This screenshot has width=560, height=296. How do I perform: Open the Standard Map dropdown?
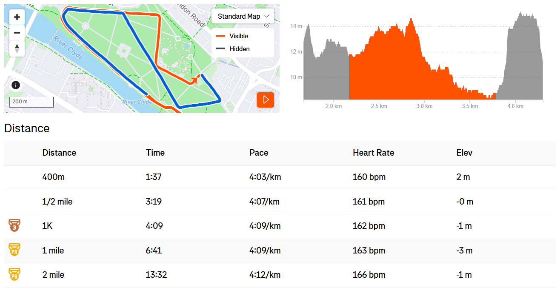pyautogui.click(x=243, y=16)
